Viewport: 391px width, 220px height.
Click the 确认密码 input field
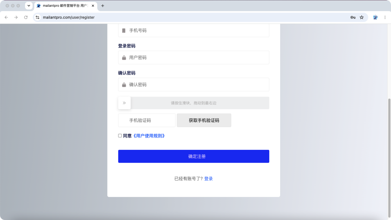point(194,85)
